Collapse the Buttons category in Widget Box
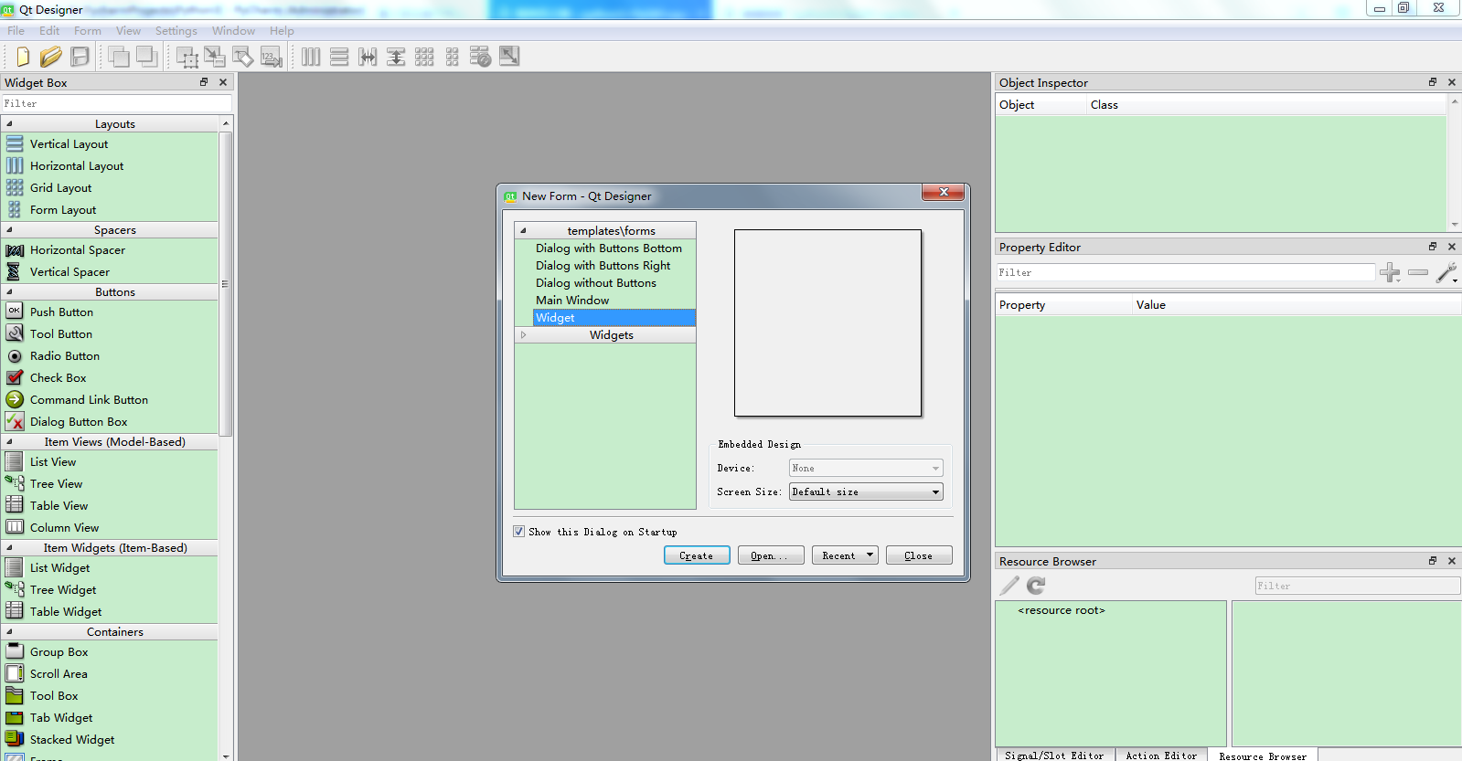 (10, 292)
